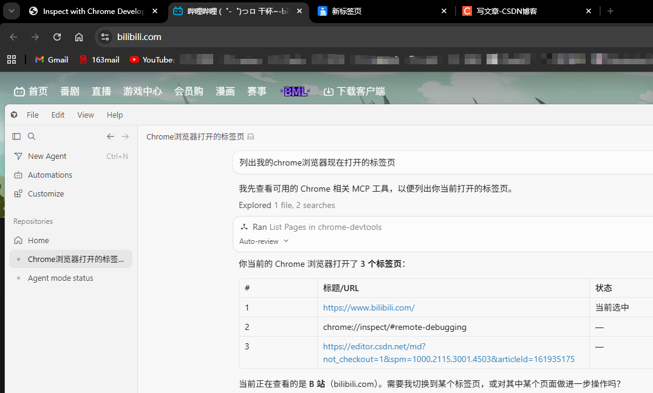View site information icon in address bar

click(x=105, y=37)
